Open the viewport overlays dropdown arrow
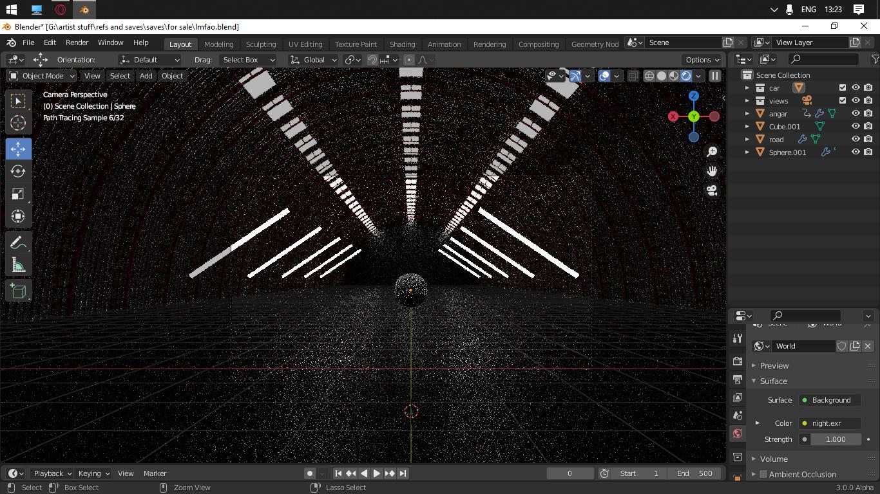Image resolution: width=880 pixels, height=494 pixels. 617,76
